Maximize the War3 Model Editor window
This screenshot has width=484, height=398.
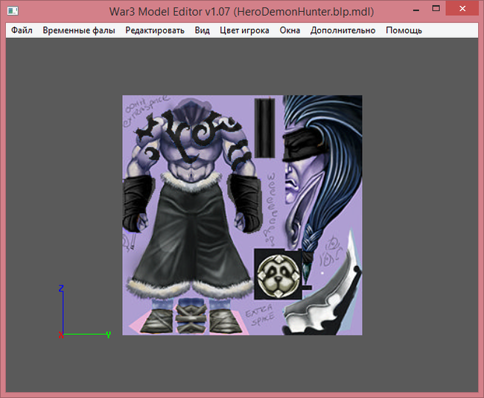coord(436,9)
